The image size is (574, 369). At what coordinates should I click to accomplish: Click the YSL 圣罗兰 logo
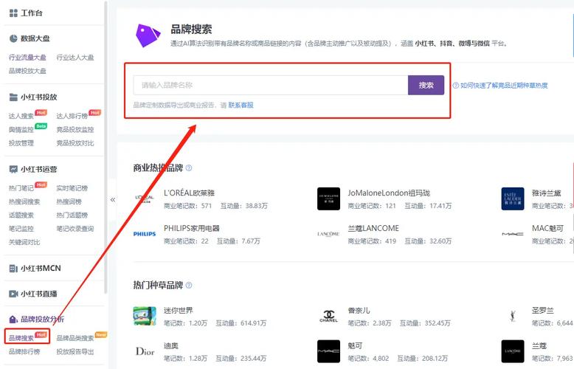[513, 316]
